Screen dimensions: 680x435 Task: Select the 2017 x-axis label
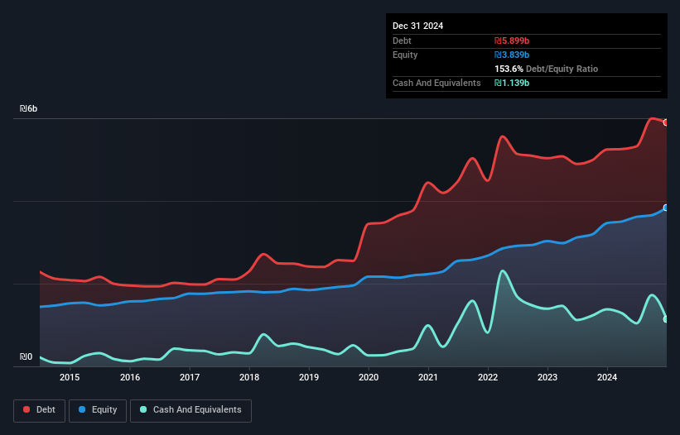[190, 377]
